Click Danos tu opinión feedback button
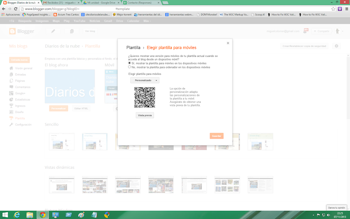Image resolution: width=350 pixels, height=219 pixels. (x=336, y=208)
